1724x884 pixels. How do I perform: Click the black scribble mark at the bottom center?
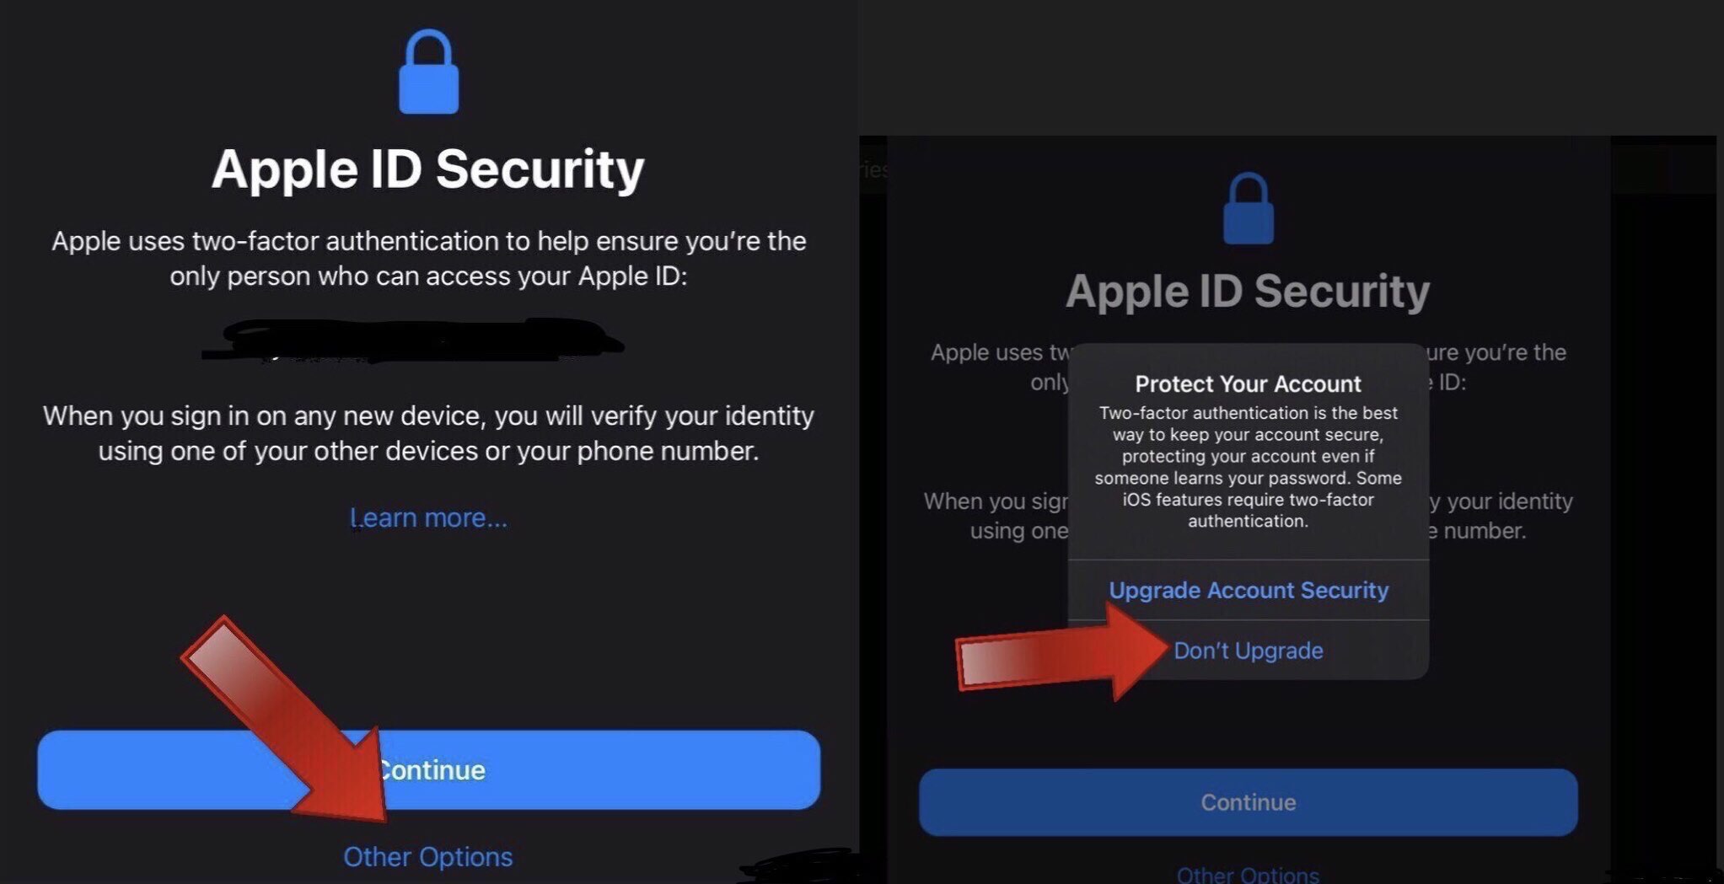[x=801, y=866]
